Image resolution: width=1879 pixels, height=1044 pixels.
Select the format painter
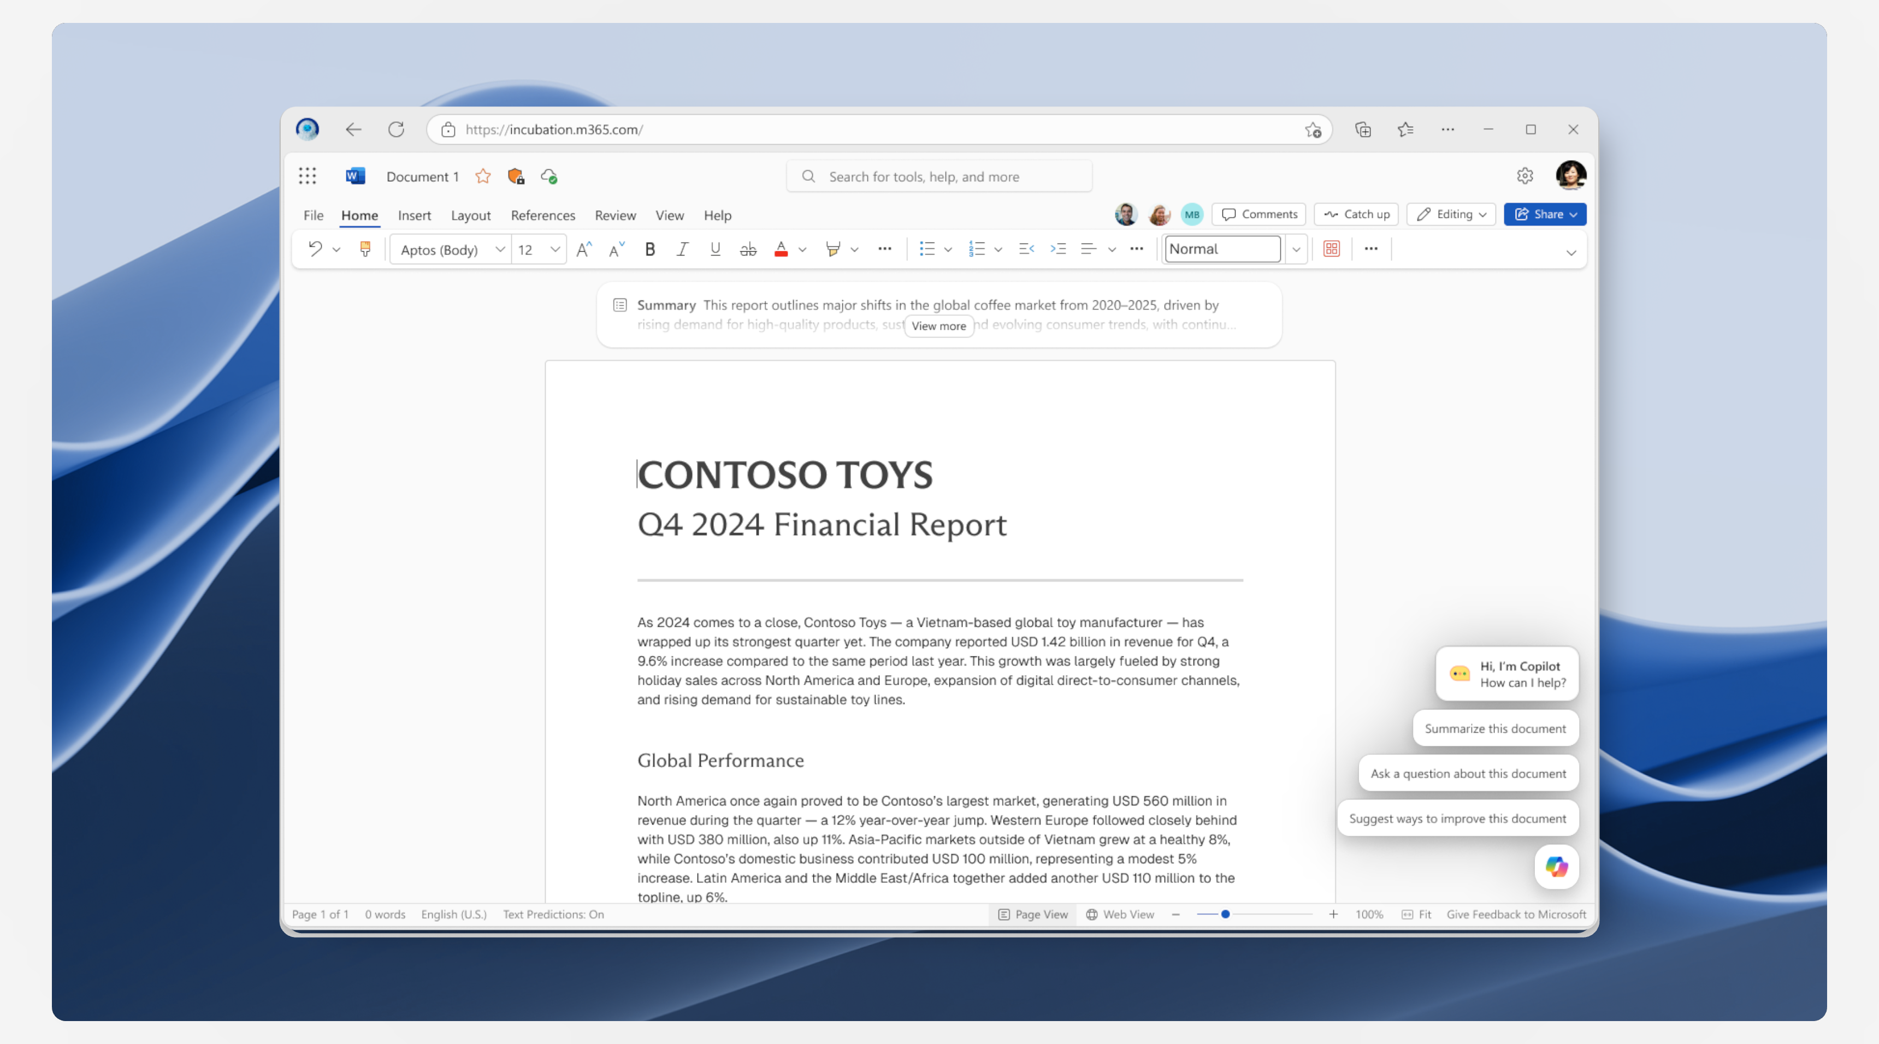tap(365, 250)
